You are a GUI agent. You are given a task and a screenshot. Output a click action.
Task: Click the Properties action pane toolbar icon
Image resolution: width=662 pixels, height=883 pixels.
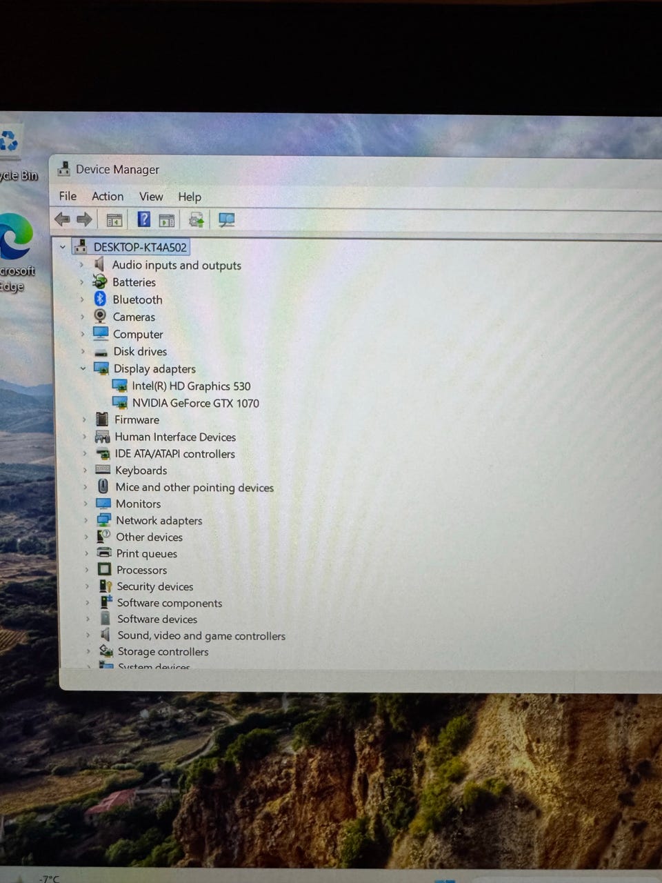point(166,220)
